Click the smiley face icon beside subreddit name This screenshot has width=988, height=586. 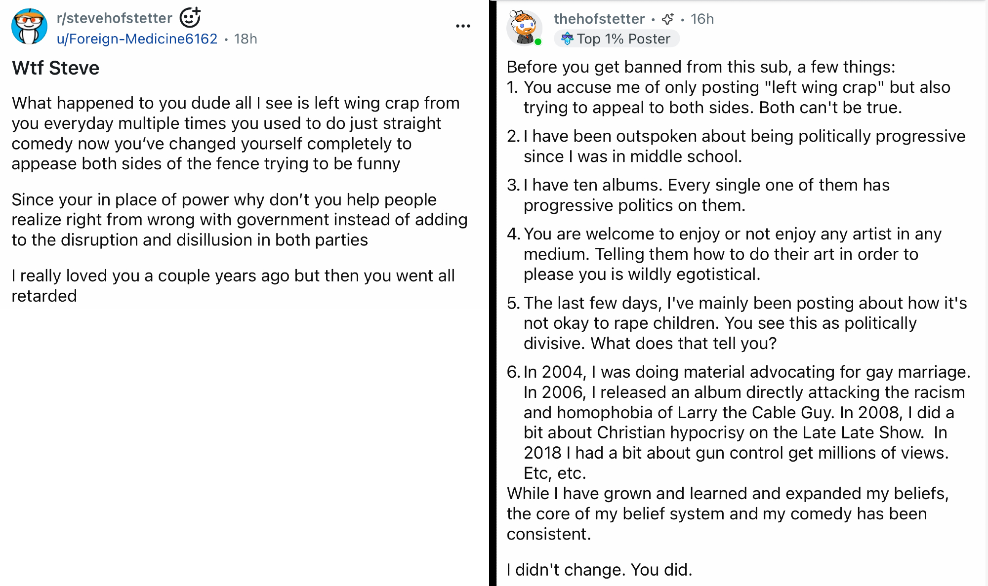tap(190, 18)
